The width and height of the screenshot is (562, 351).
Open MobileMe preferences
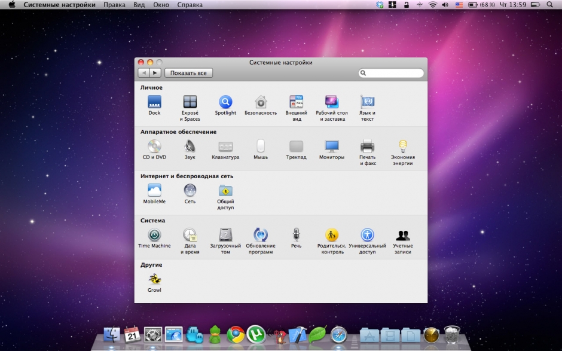click(154, 194)
